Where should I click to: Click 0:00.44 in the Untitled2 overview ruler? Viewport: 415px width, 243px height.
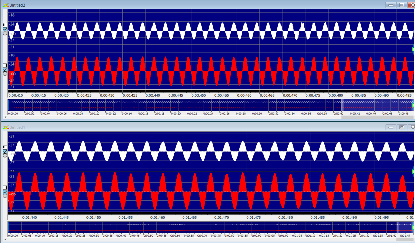click(x=371, y=113)
